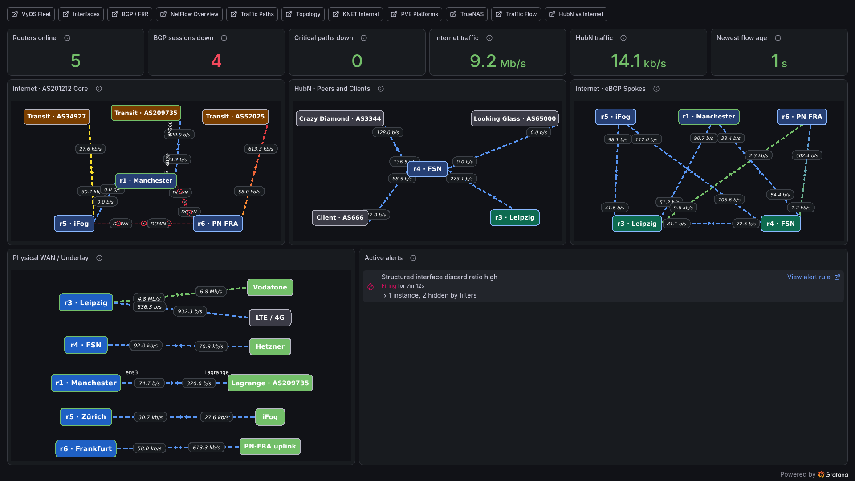The image size is (855, 481).
Task: Select r4 FSN node in Physical WAN
Action: [86, 345]
